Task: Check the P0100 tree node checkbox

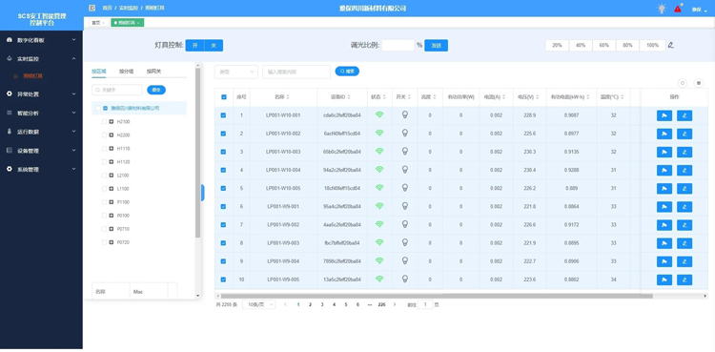Action: coord(104,216)
